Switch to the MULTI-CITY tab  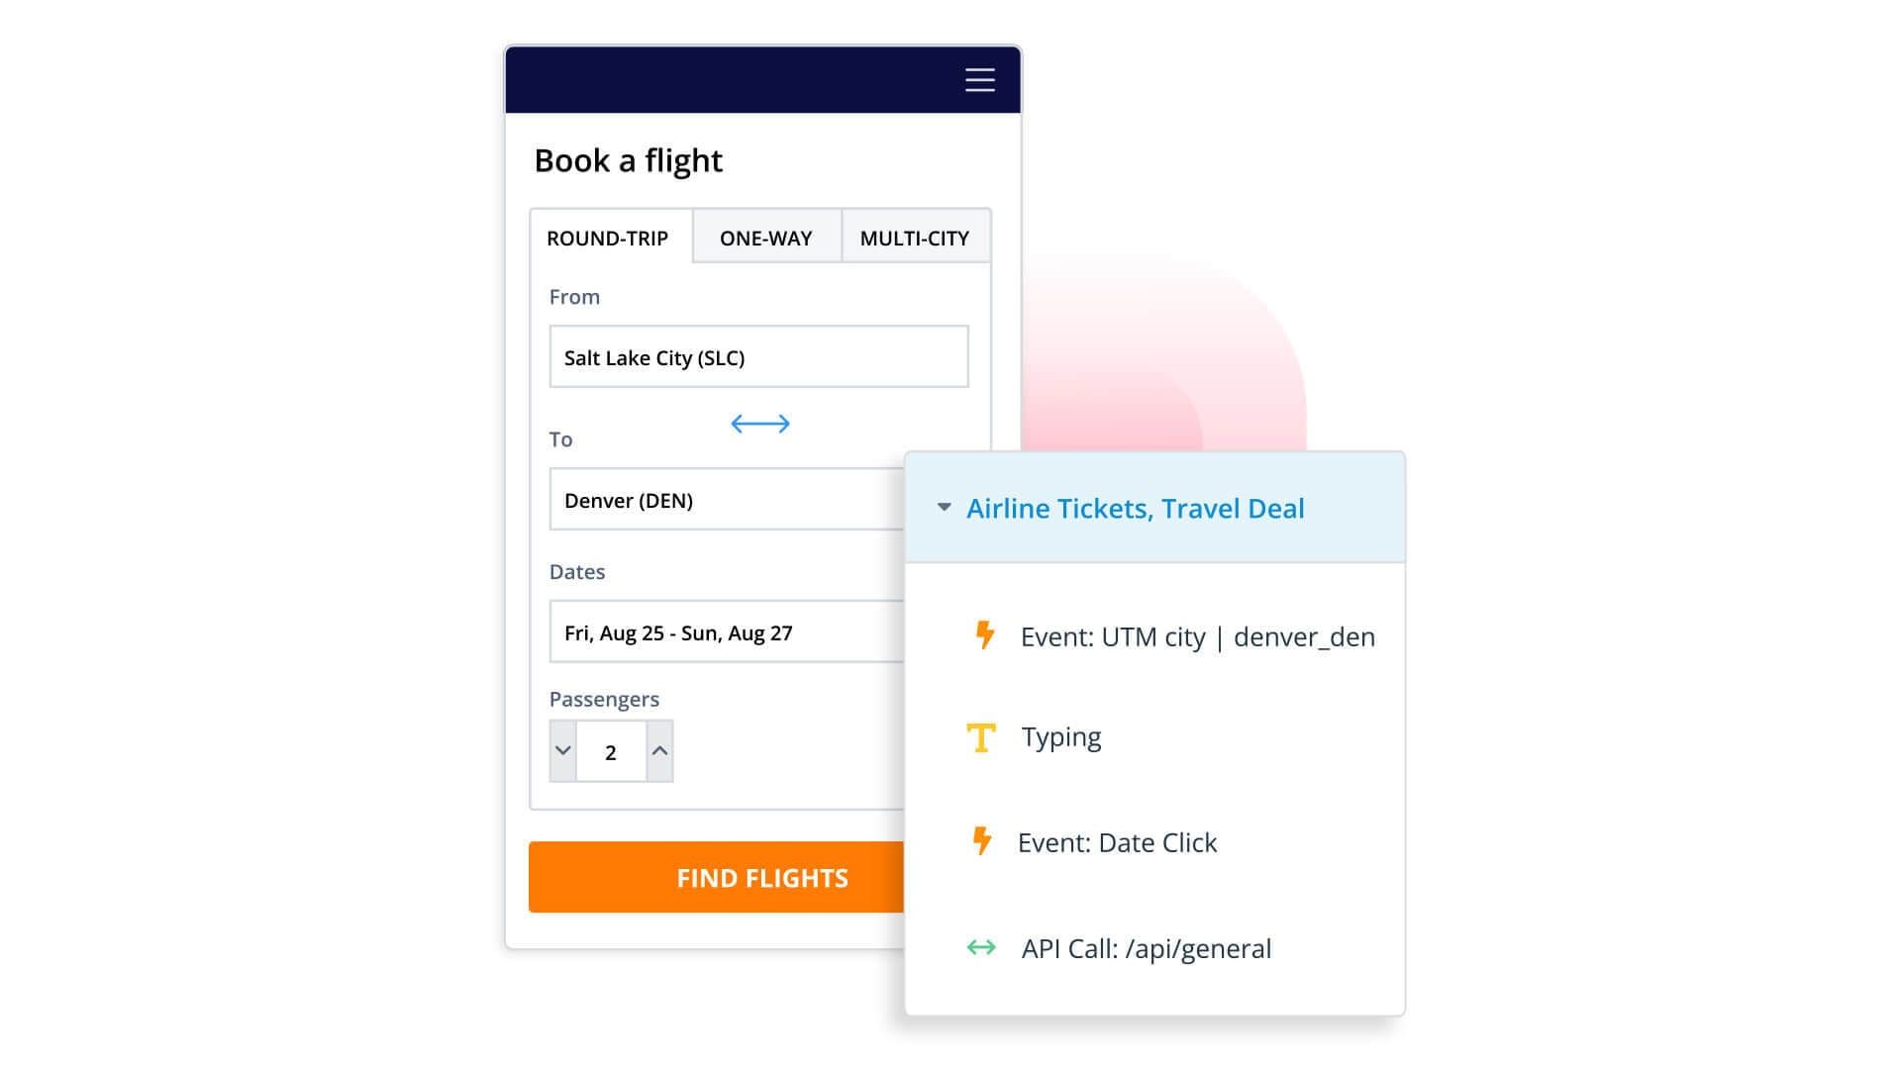coord(914,239)
